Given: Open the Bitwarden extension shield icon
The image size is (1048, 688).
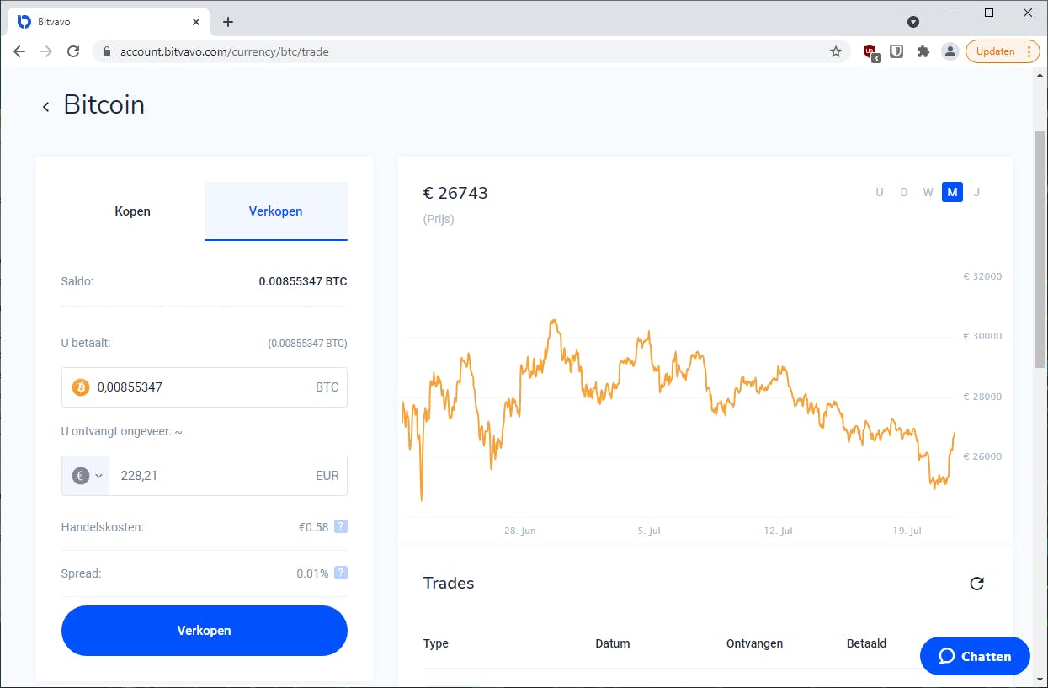Looking at the screenshot, I should (x=897, y=51).
